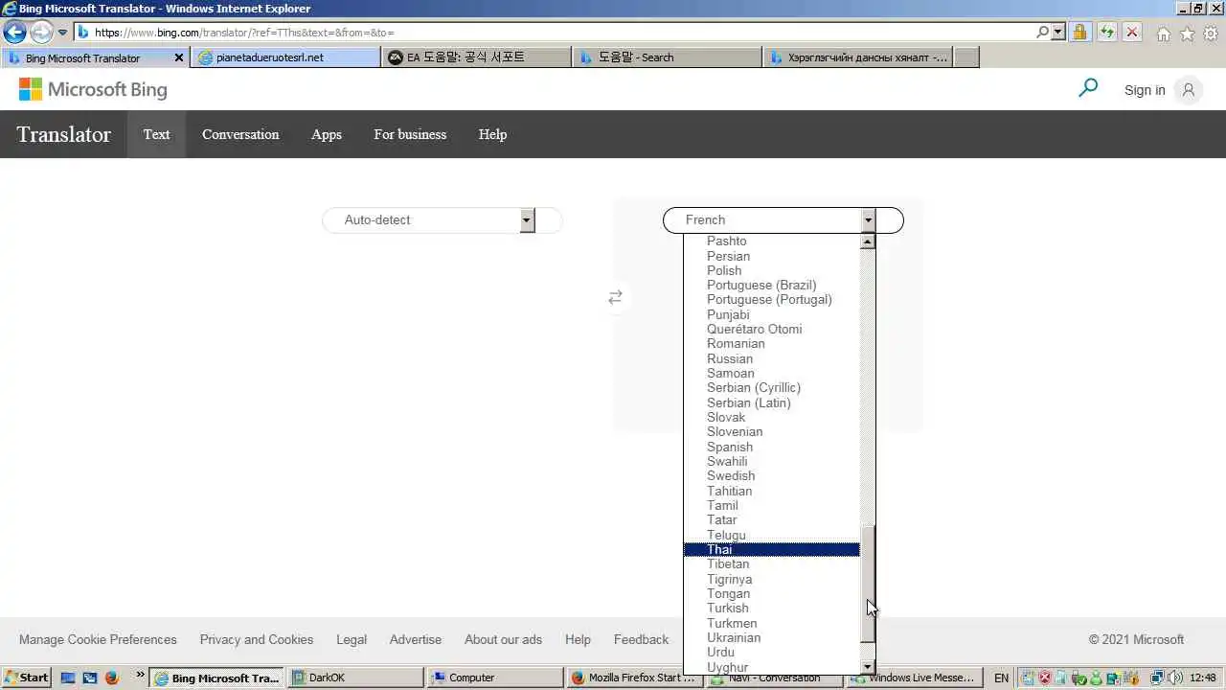This screenshot has height=690, width=1226.
Task: Open the Privacy and Cookies link
Action: coord(257,640)
